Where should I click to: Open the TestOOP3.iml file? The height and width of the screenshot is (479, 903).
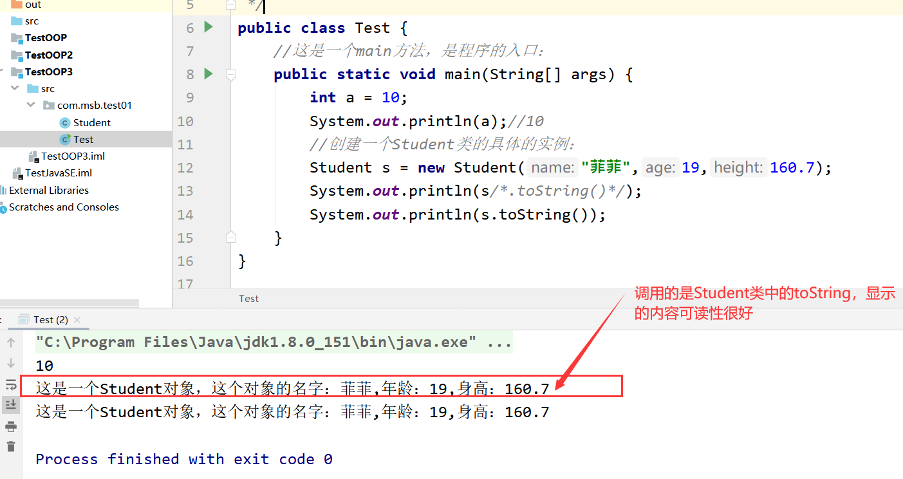click(x=73, y=156)
